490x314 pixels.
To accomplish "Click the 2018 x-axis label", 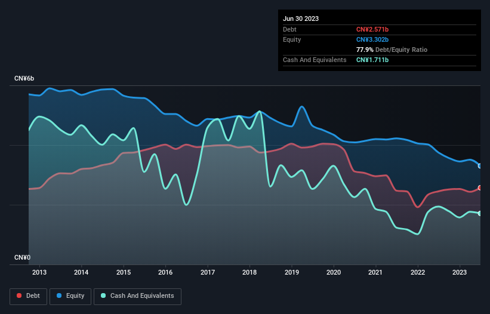I will 249,272.
